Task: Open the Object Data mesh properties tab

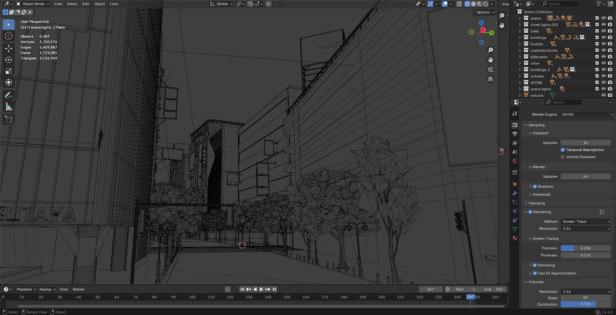Action: (515, 229)
